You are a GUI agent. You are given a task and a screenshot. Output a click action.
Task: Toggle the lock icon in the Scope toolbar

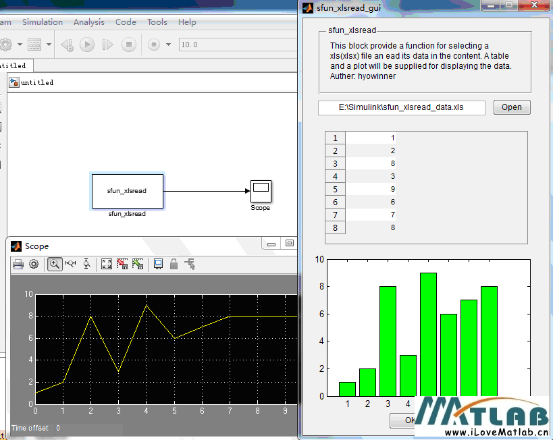[x=174, y=264]
